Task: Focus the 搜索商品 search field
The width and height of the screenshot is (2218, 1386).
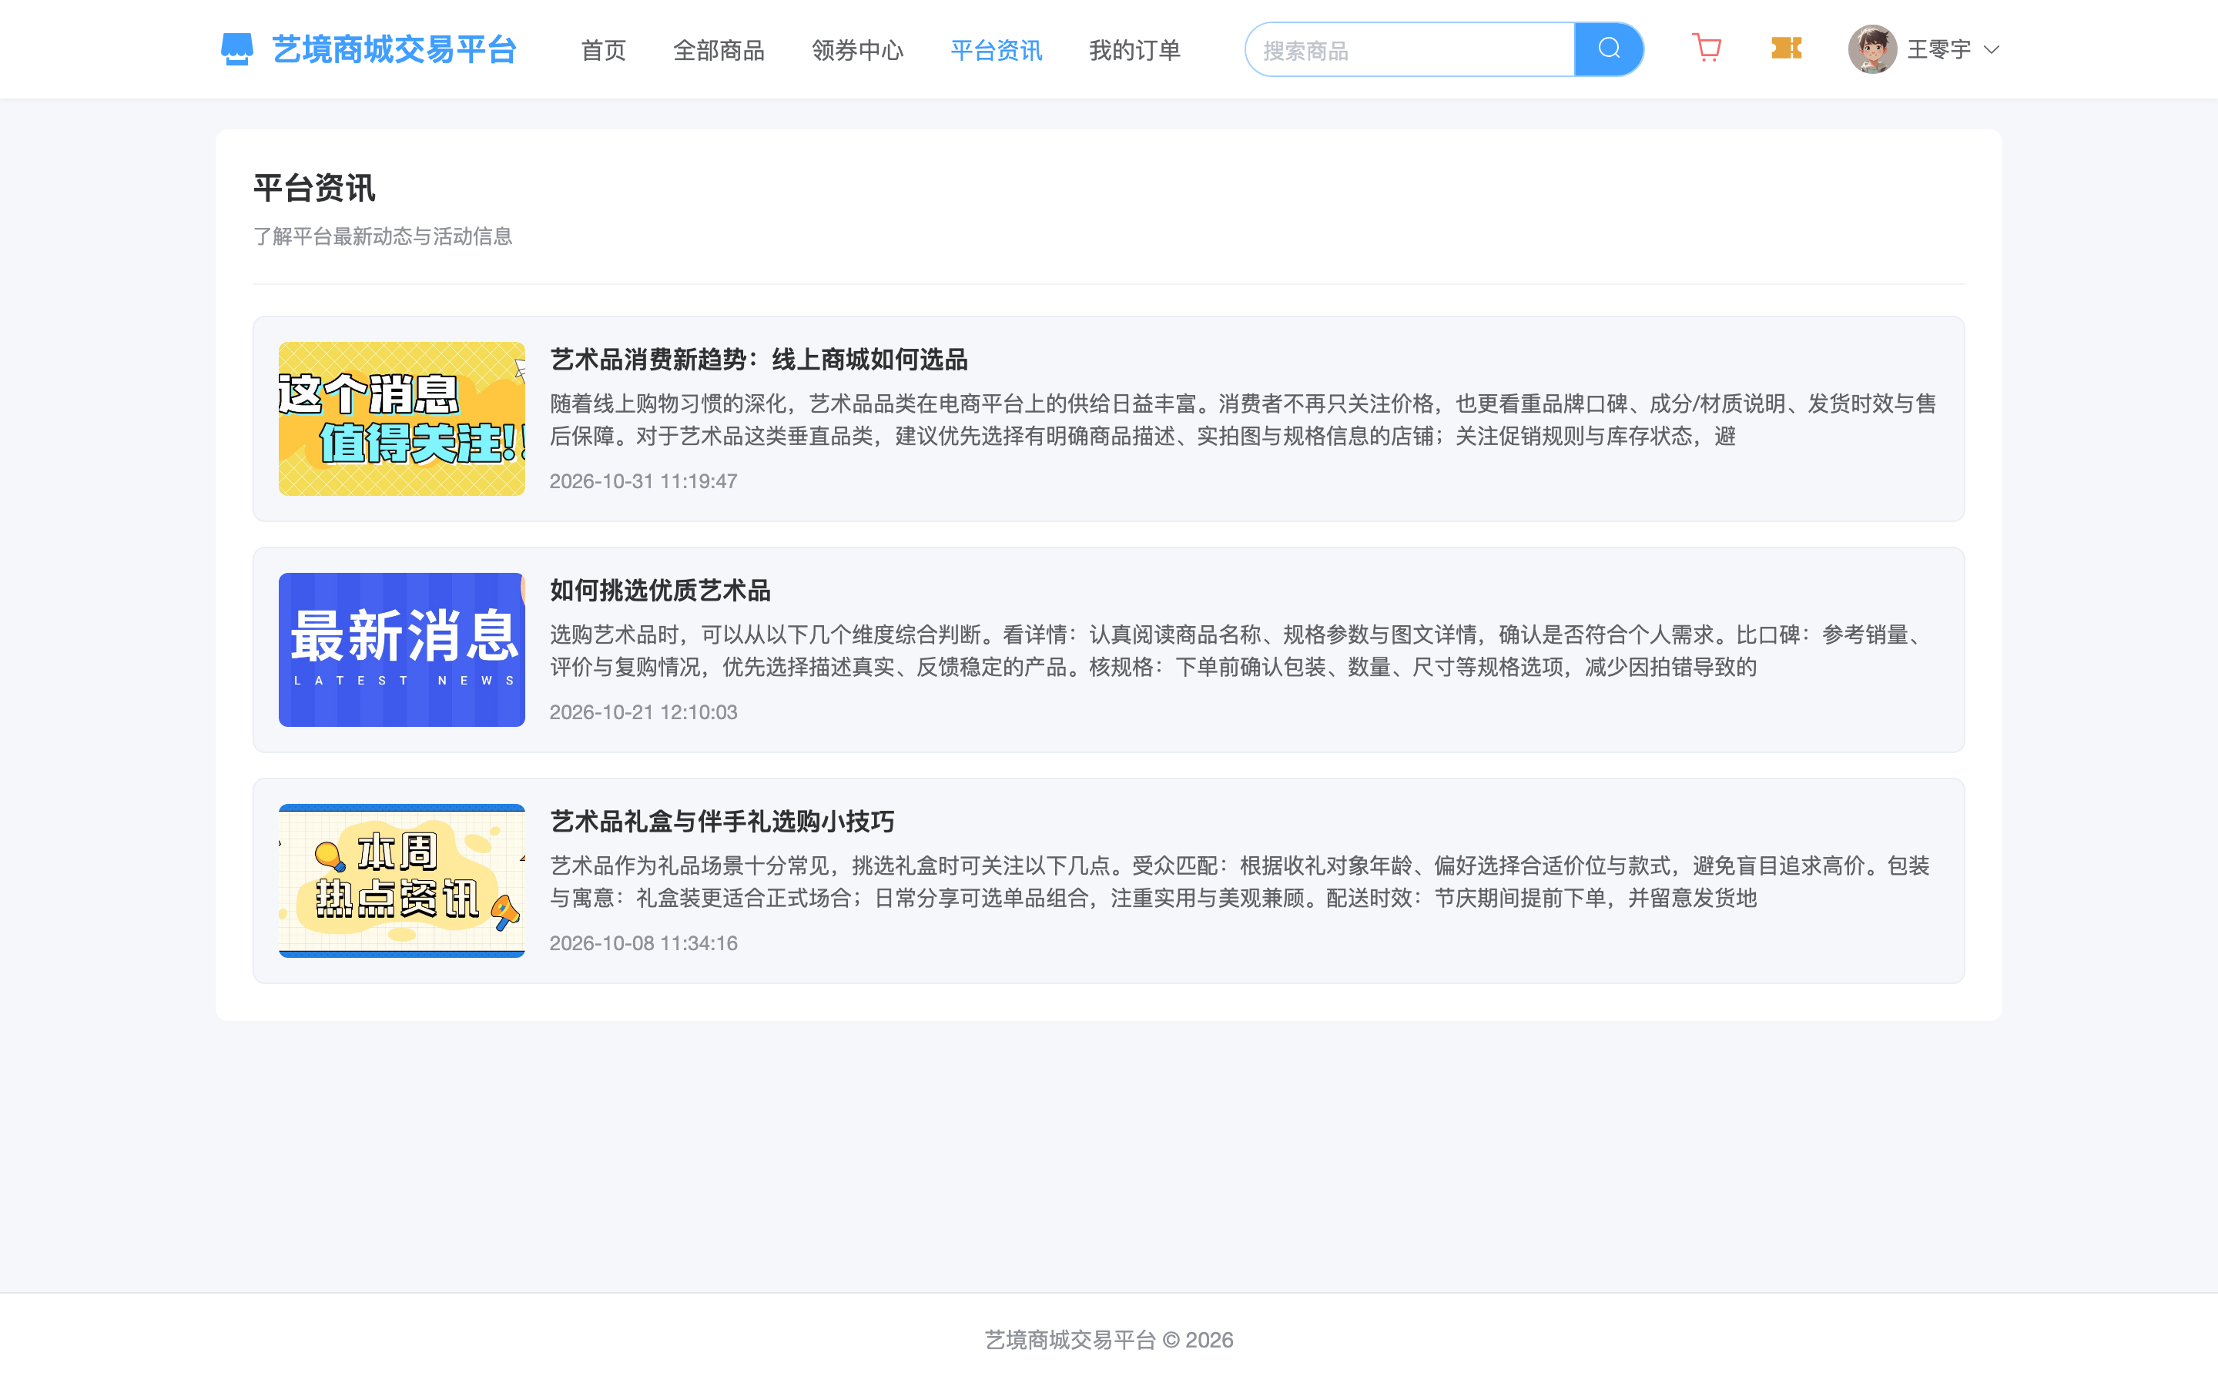Action: click(1409, 49)
